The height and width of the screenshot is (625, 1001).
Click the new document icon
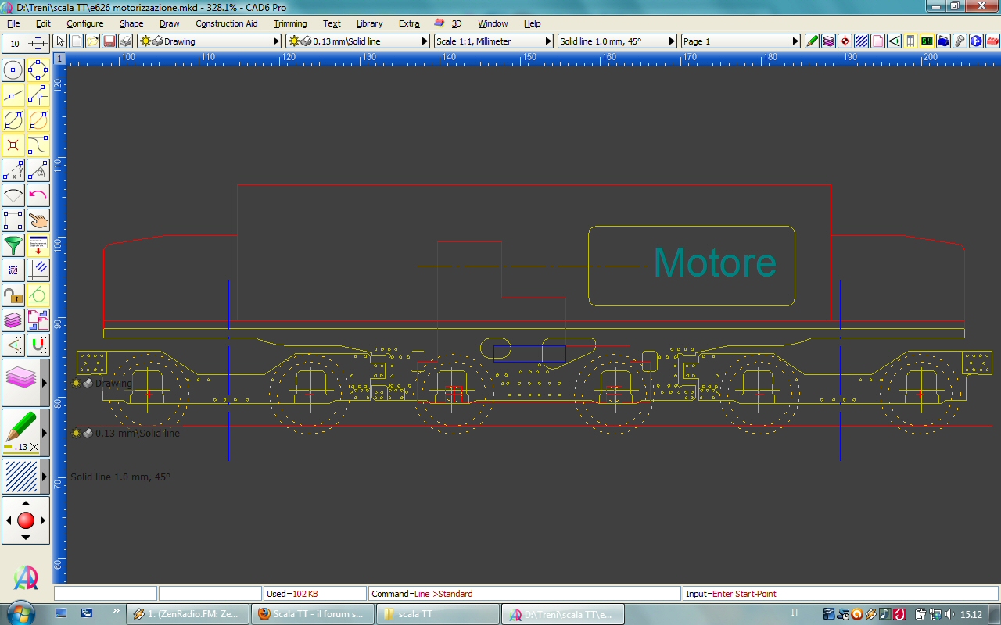click(x=77, y=41)
